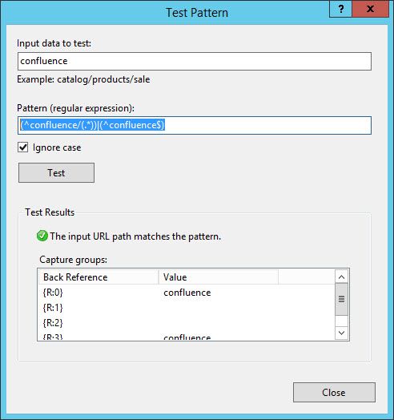Viewport: 394px width, 420px height.
Task: Toggle the Ignore case checkbox
Action: pos(23,147)
